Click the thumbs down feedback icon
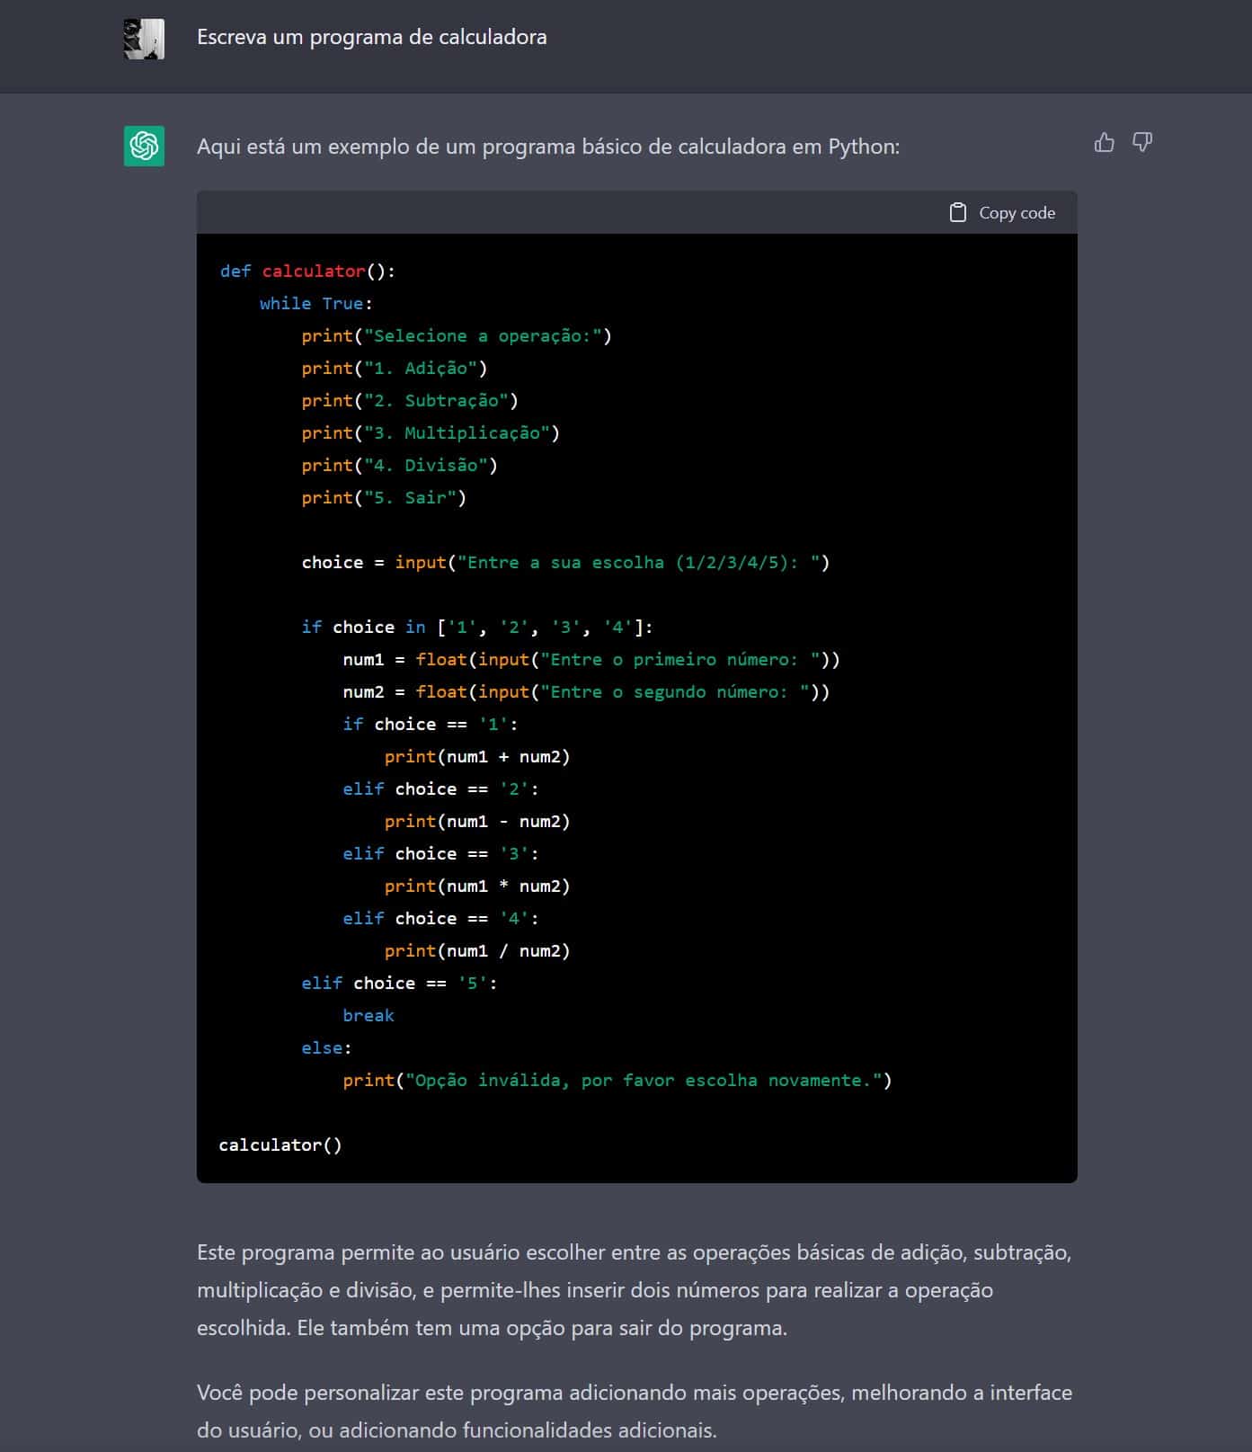This screenshot has width=1252, height=1452. point(1141,143)
